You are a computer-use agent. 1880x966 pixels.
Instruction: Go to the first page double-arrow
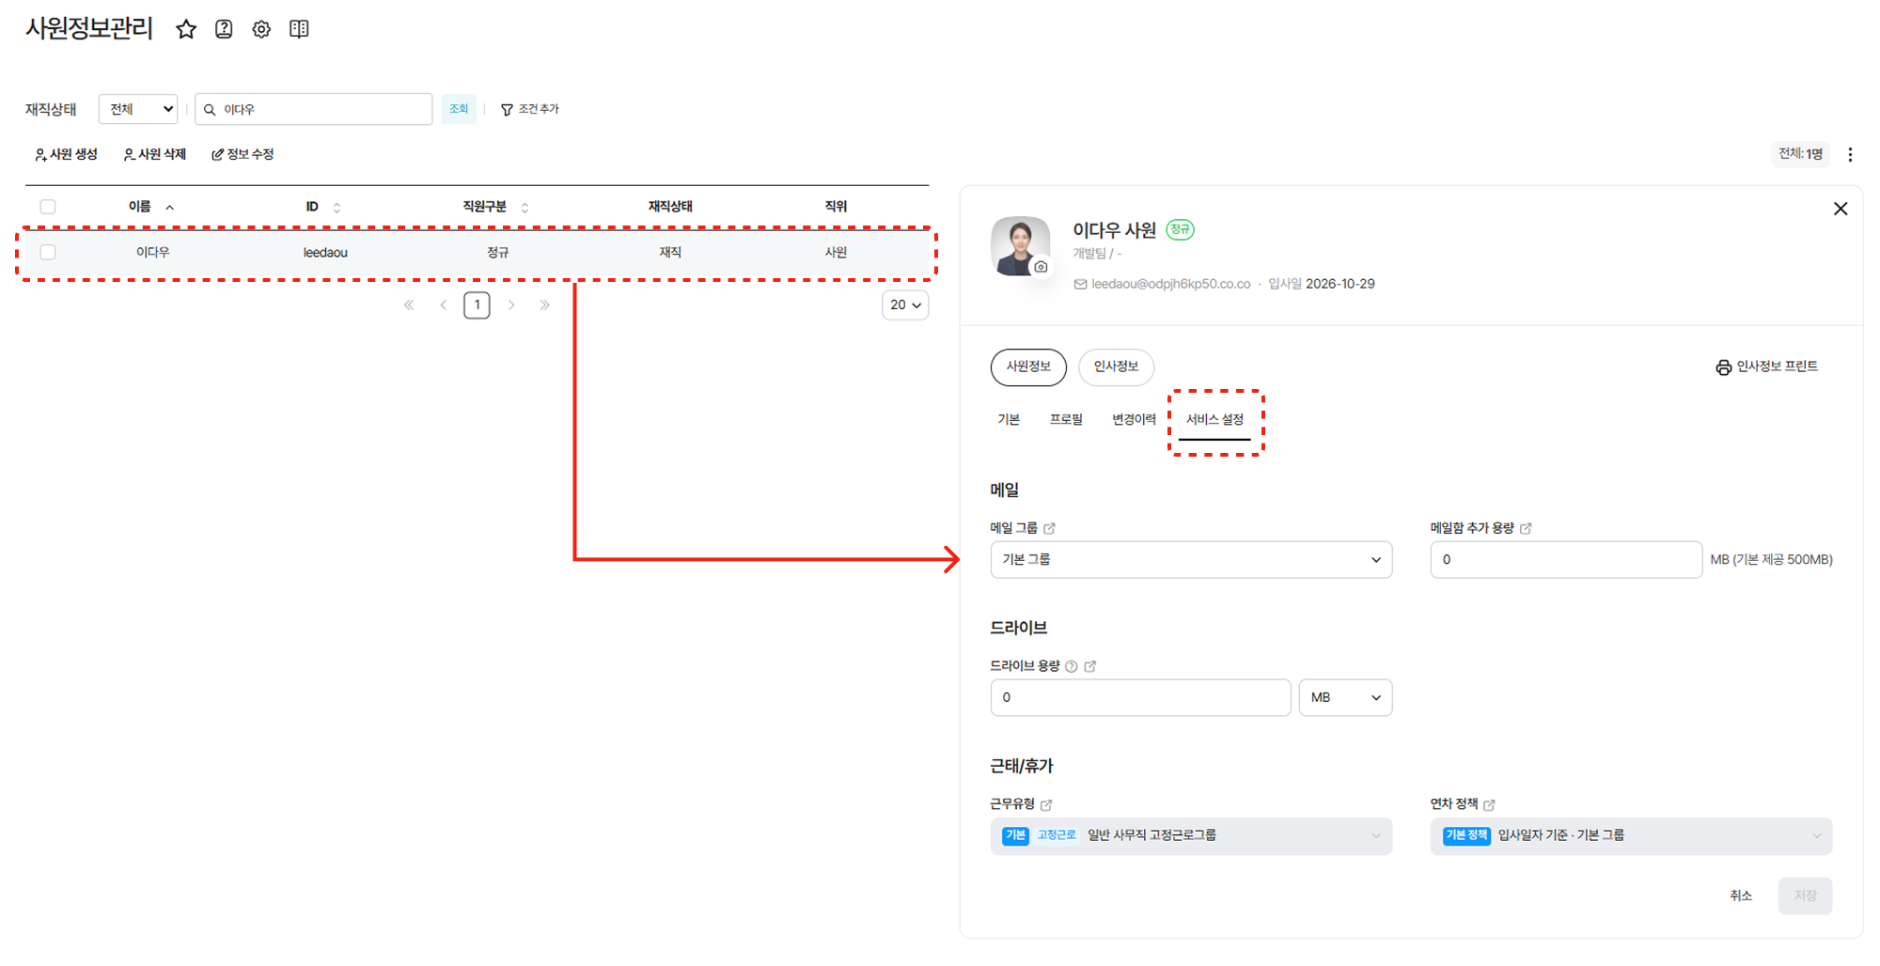(409, 305)
